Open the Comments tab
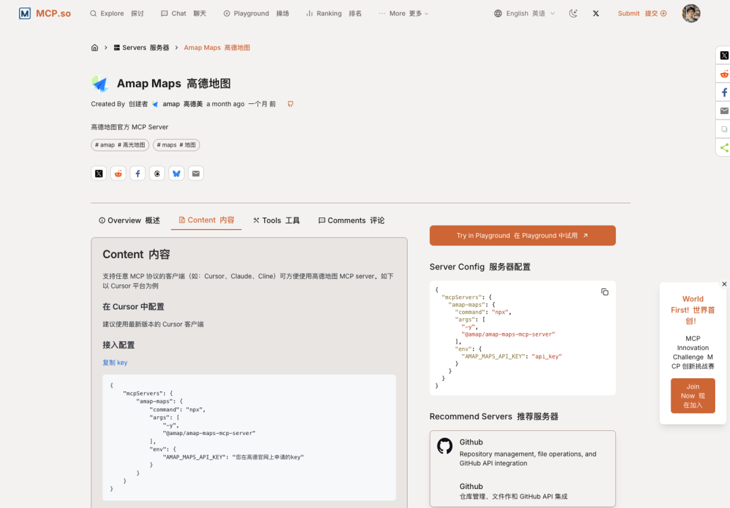Screen dimensions: 730x508 tap(350, 220)
